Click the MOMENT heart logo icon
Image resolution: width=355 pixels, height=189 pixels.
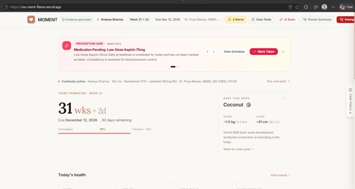31,20
